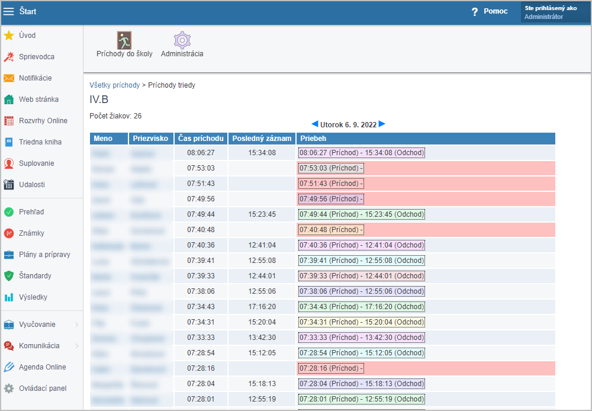The height and width of the screenshot is (411, 592).
Task: Open the Administrácia gear icon
Action: click(x=182, y=40)
